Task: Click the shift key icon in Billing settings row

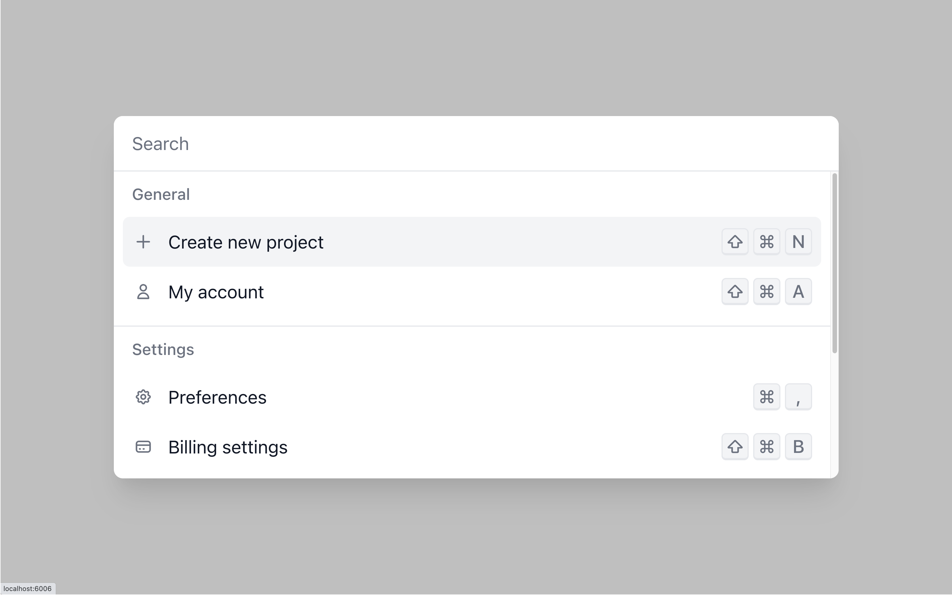Action: pos(735,447)
